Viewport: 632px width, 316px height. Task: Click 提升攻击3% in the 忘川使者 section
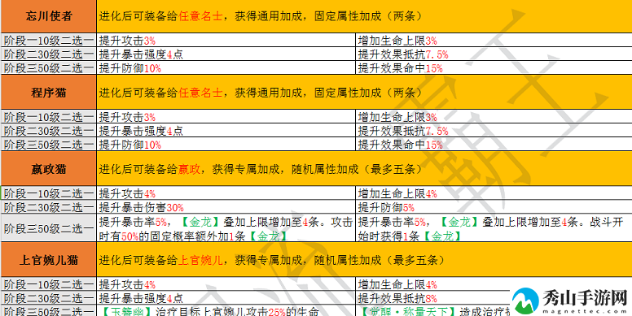coord(226,41)
